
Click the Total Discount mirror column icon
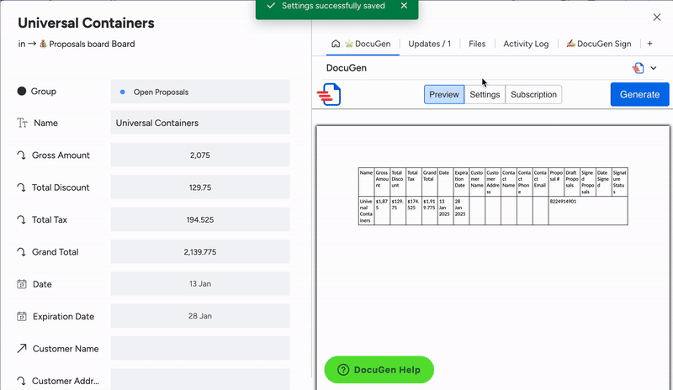click(22, 187)
